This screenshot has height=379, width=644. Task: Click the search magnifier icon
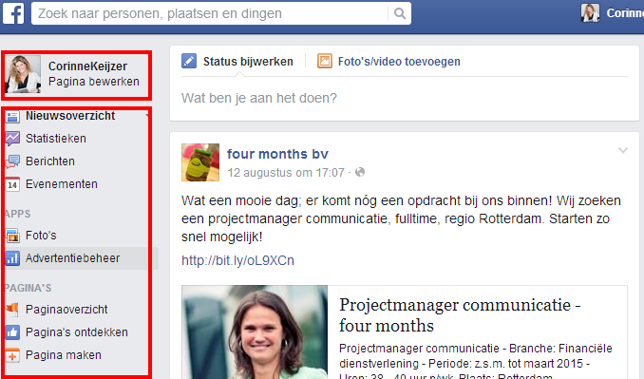click(400, 13)
